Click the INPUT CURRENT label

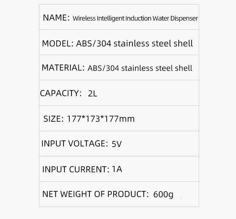76,169
